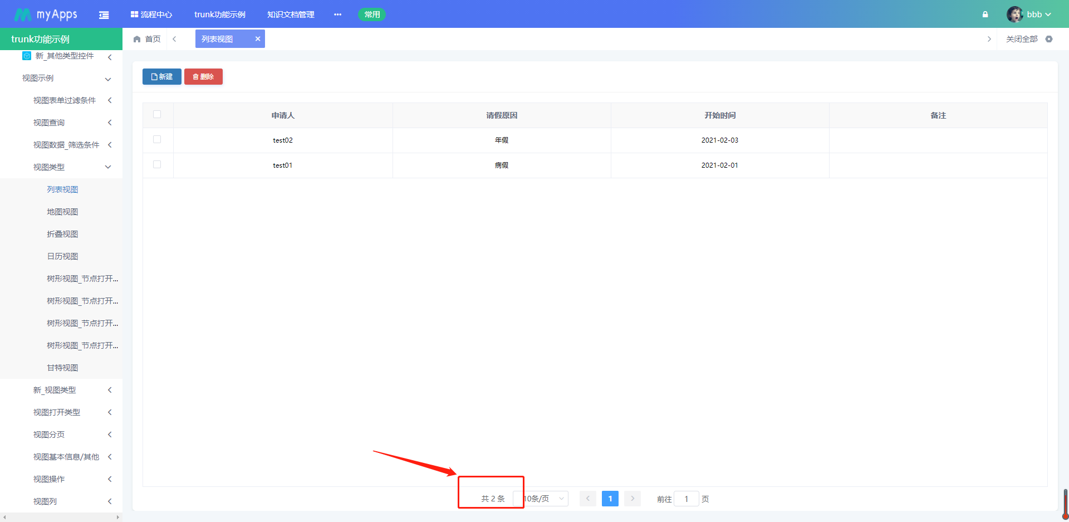Click the red 删除 button
Viewport: 1069px width, 522px height.
[203, 77]
